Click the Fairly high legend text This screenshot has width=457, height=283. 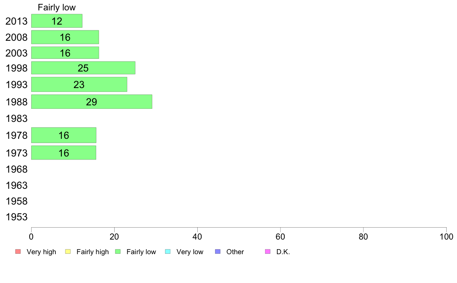click(93, 252)
